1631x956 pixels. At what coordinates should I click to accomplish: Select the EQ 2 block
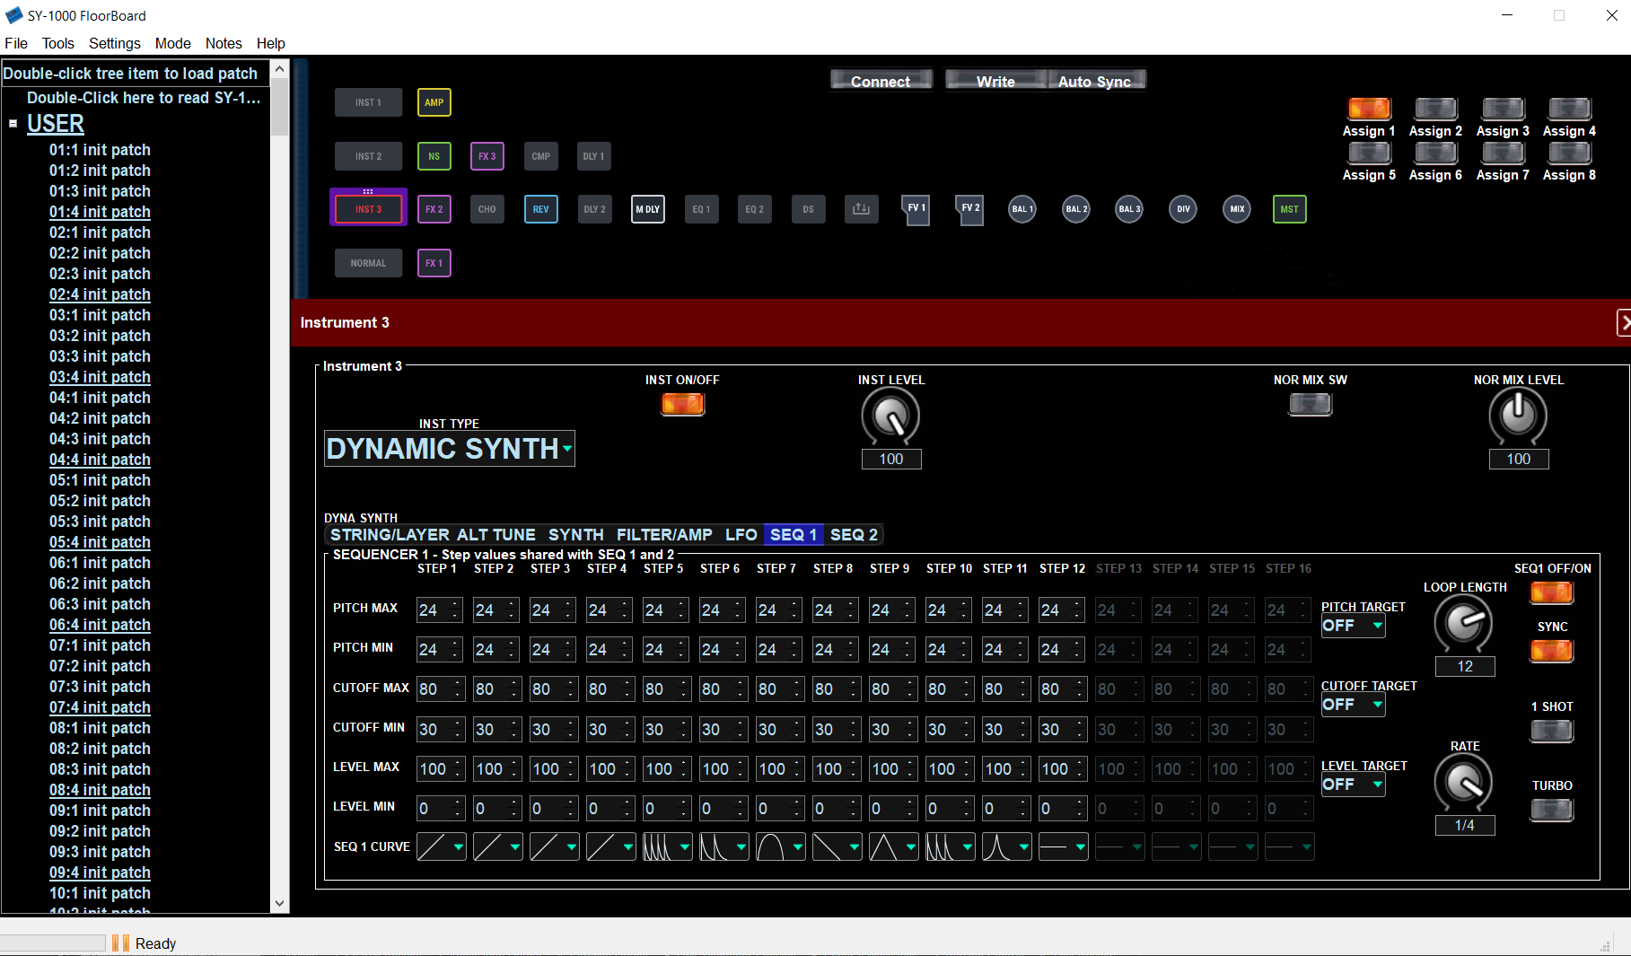coord(755,209)
